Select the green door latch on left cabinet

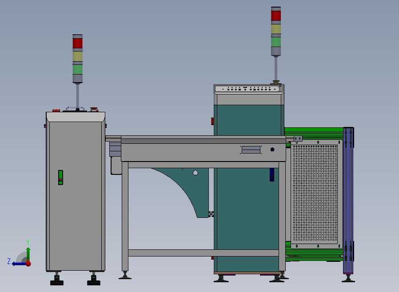coord(60,178)
